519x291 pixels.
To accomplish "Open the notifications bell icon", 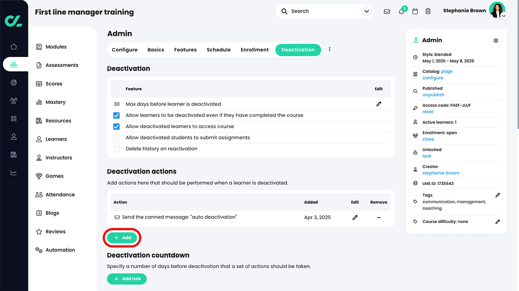I will pyautogui.click(x=401, y=12).
